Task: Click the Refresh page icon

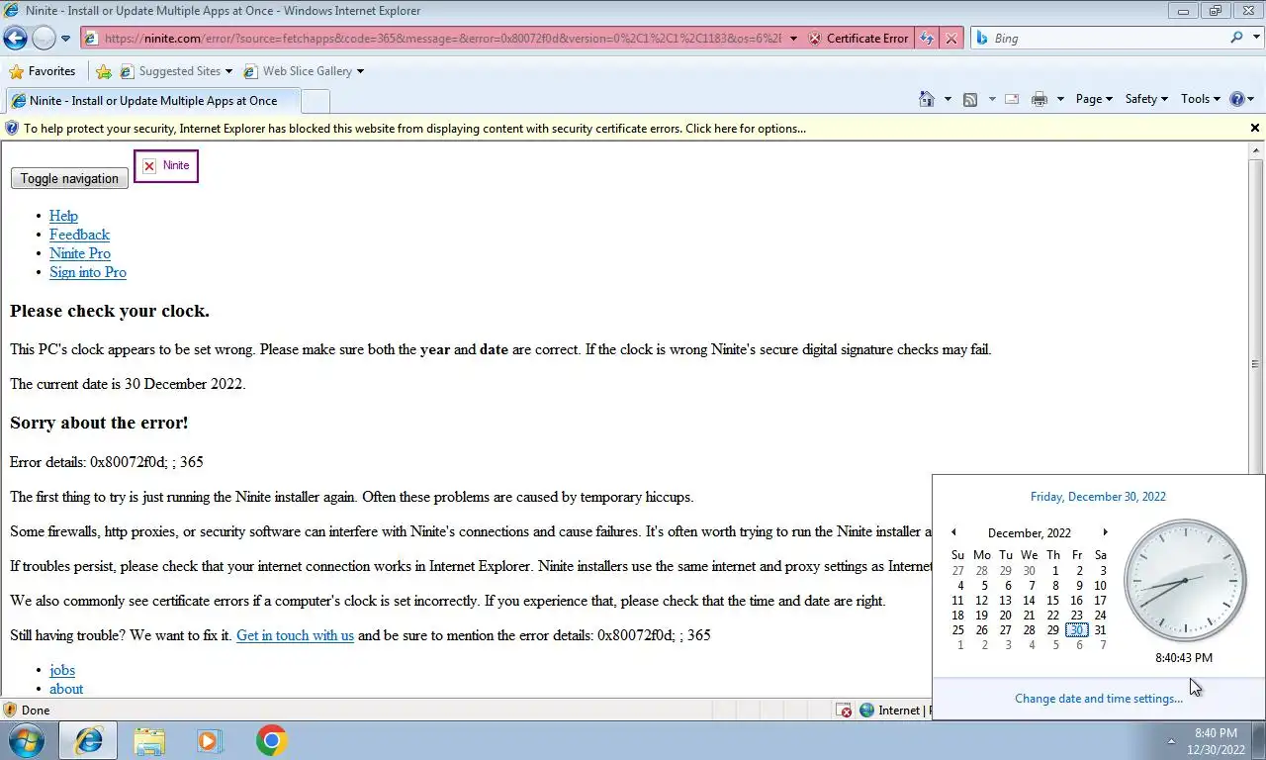Action: (x=927, y=39)
